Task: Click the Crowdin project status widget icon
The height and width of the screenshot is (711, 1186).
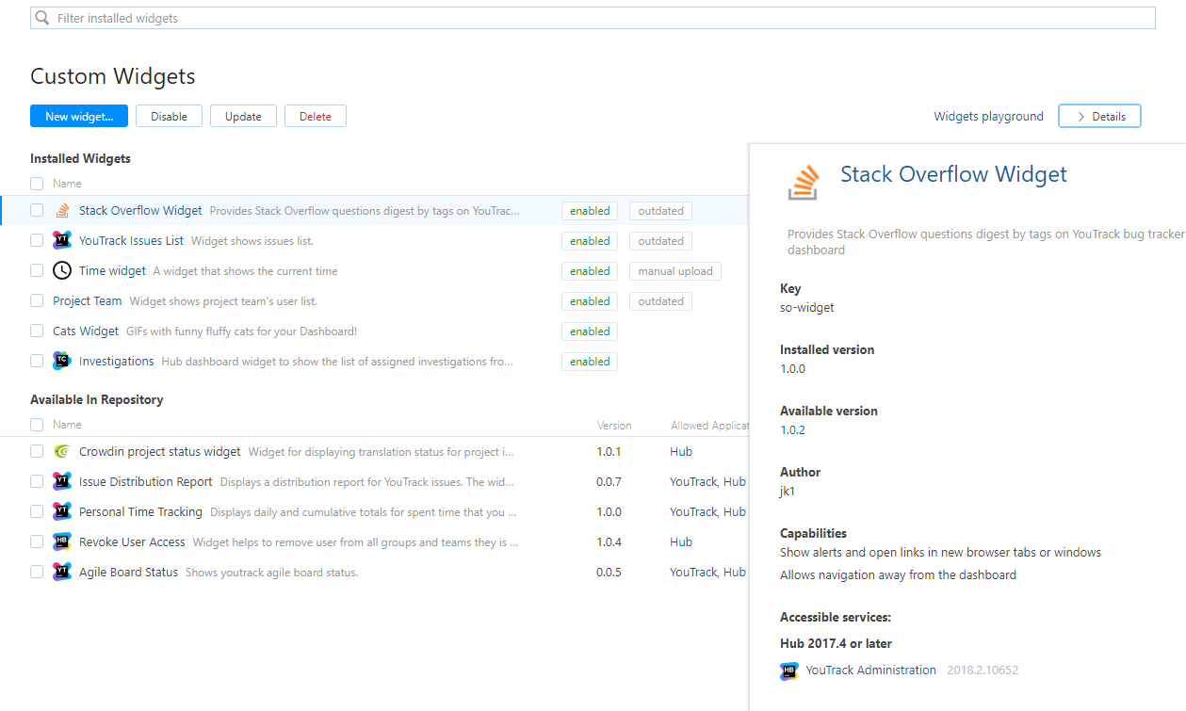Action: coord(62,452)
